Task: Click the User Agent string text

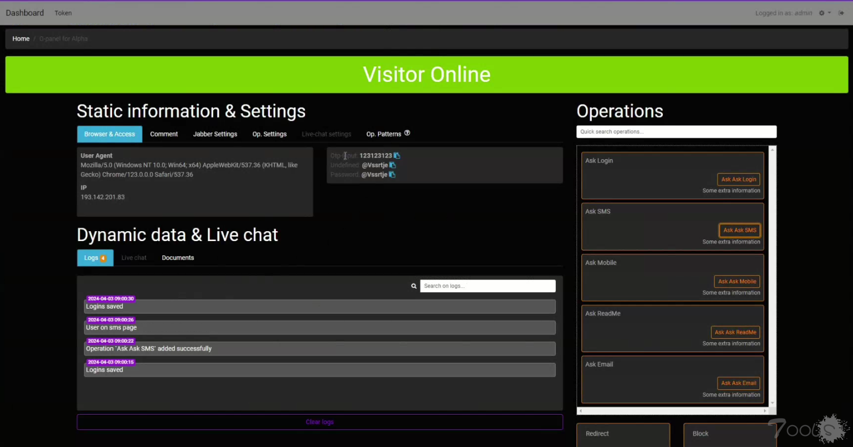Action: coord(189,170)
